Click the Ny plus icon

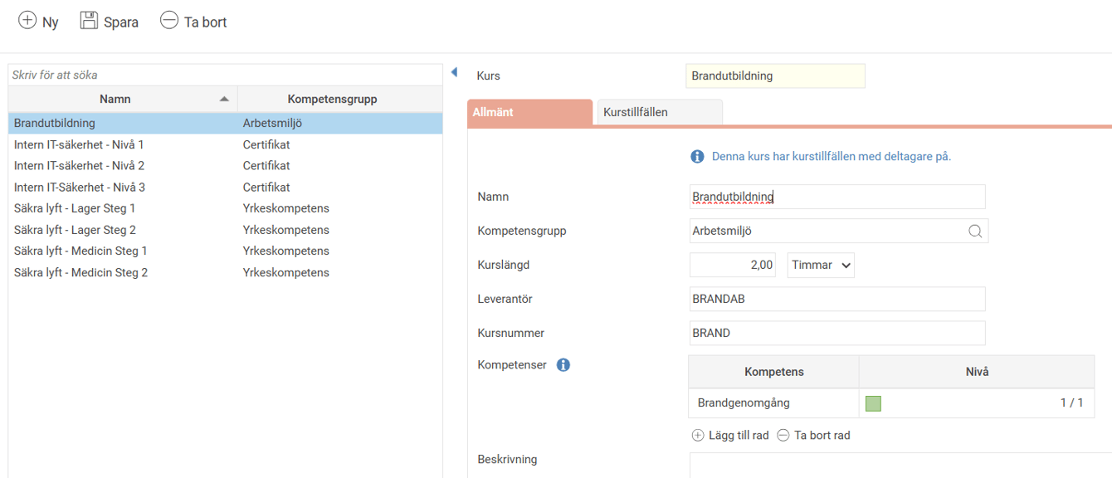tap(27, 21)
